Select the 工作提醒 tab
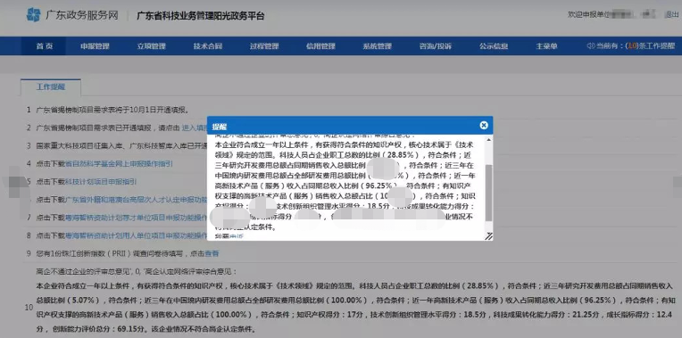Screen dimensions: 682x338 tap(51, 87)
